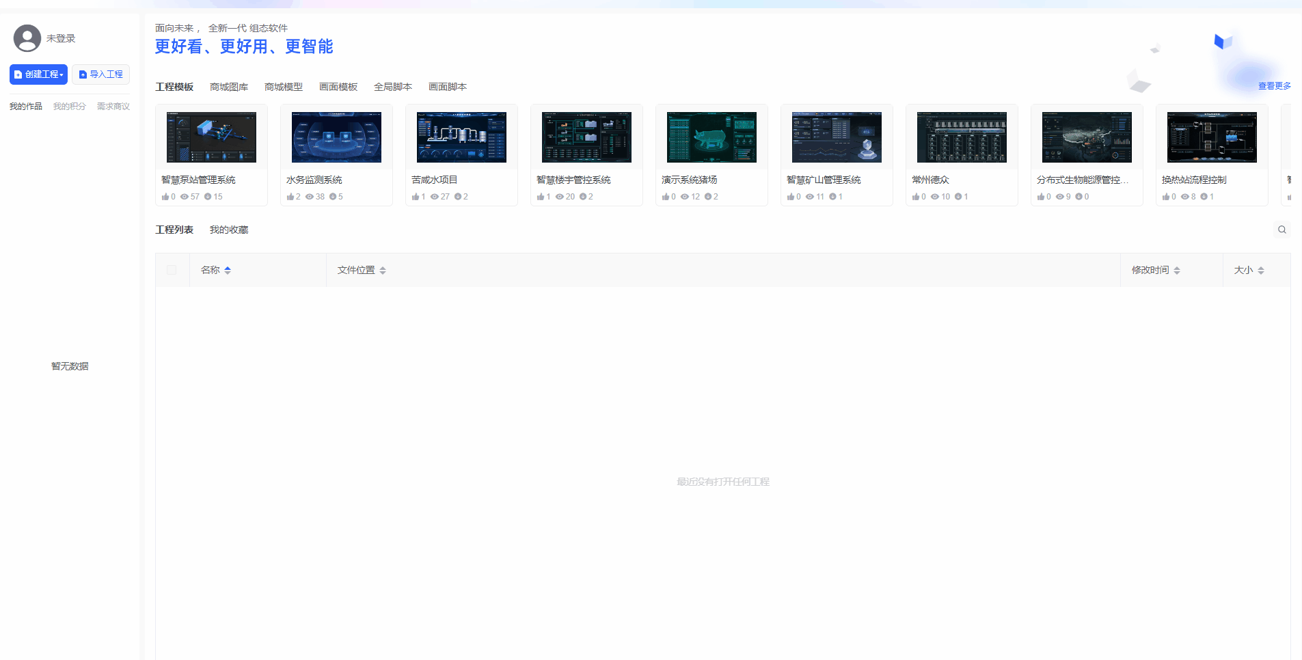Click the points coin icon on 智慧楼宇管控系统

pos(583,197)
